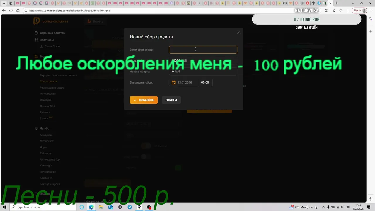Focus the Заголовок сбора input field
This screenshot has height=211, width=375.
203,50
